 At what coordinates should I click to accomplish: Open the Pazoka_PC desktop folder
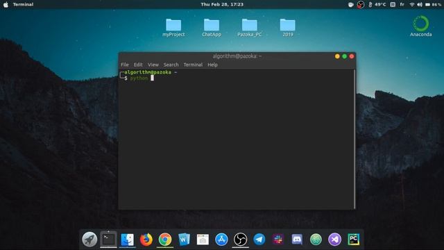(x=250, y=28)
